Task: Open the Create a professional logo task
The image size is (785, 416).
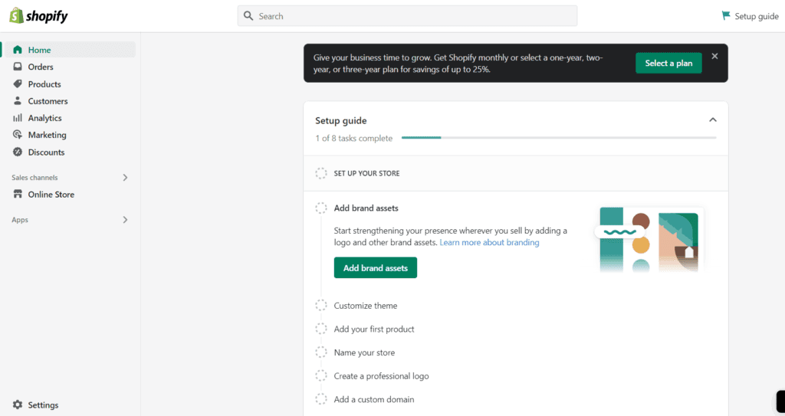Action: 382,376
